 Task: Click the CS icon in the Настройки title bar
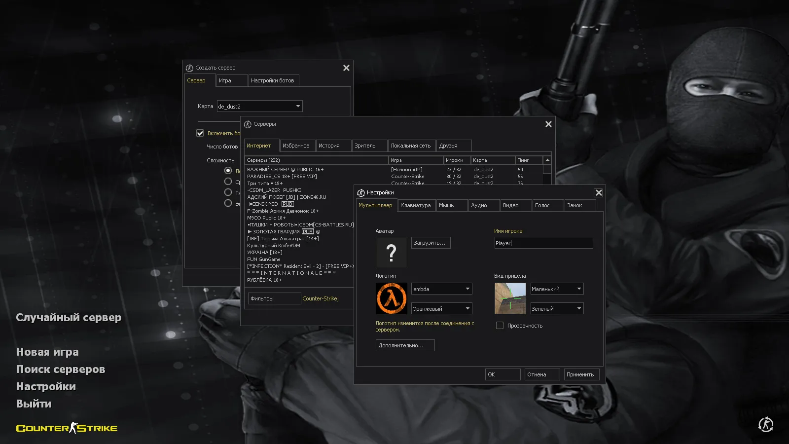point(360,192)
